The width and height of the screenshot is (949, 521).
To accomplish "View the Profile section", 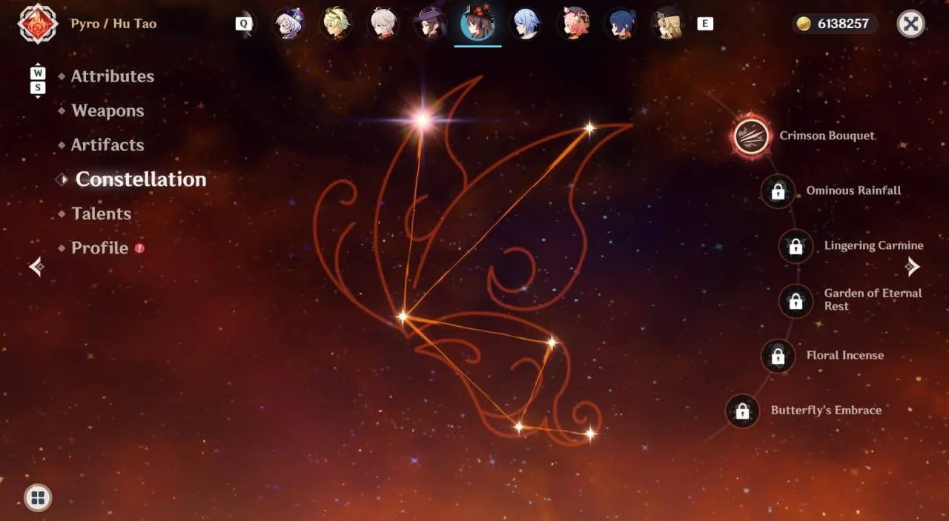I will [x=101, y=248].
